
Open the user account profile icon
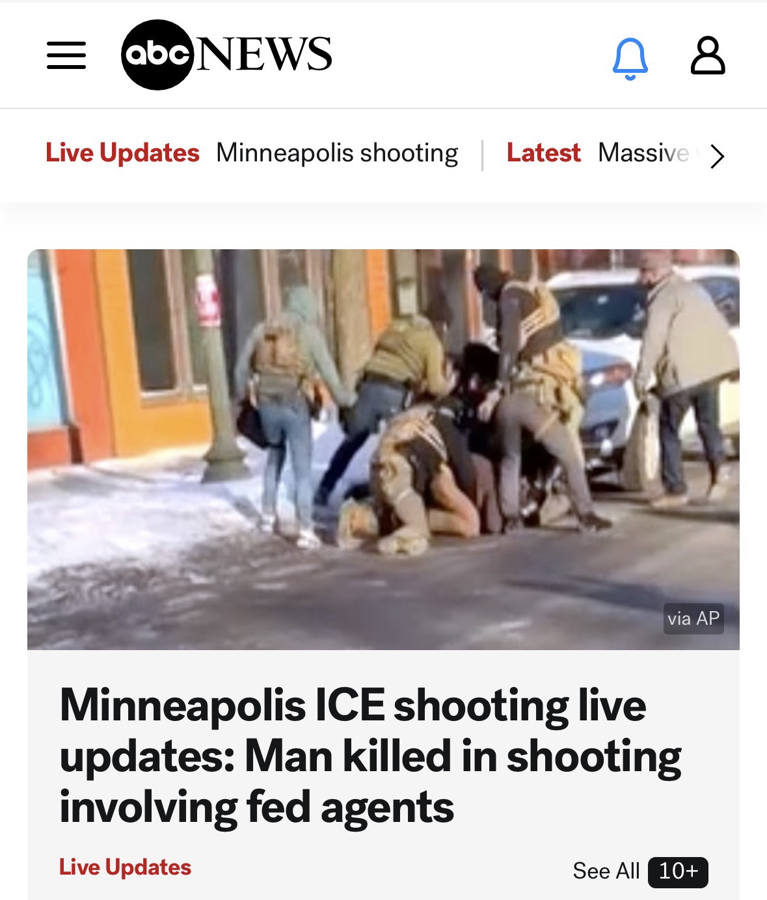[x=707, y=56]
